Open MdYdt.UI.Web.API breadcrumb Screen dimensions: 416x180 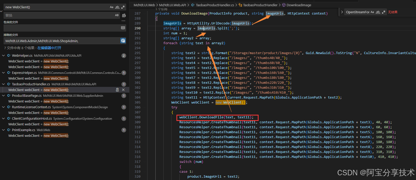(173, 5)
